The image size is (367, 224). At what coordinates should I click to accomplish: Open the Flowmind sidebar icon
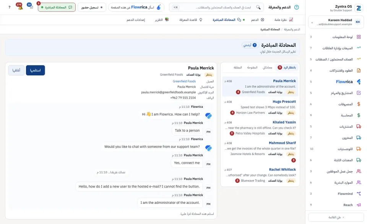[359, 194]
